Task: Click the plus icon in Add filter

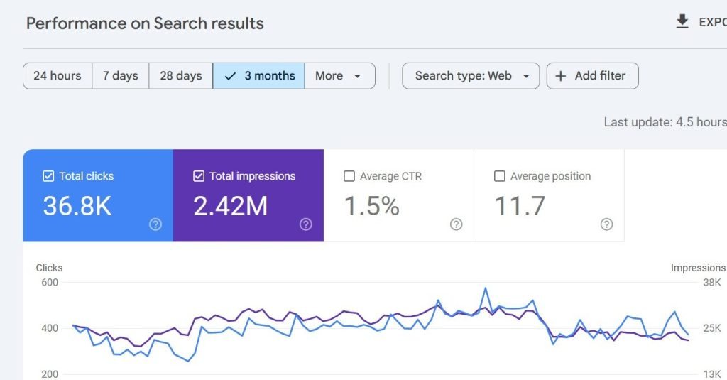Action: point(561,76)
